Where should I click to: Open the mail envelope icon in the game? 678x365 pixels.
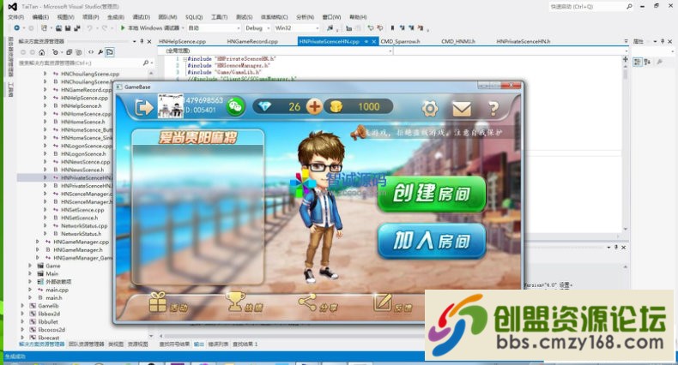(x=462, y=109)
